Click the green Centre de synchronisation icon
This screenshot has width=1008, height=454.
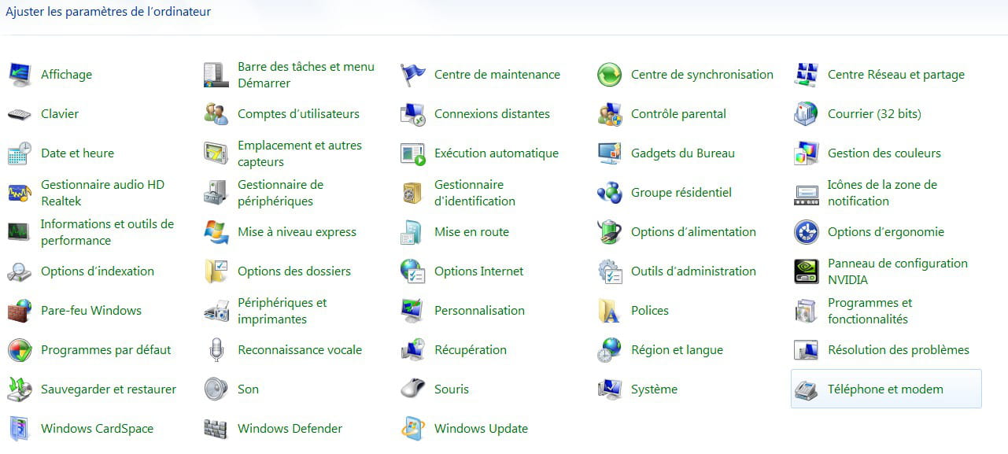(x=610, y=75)
